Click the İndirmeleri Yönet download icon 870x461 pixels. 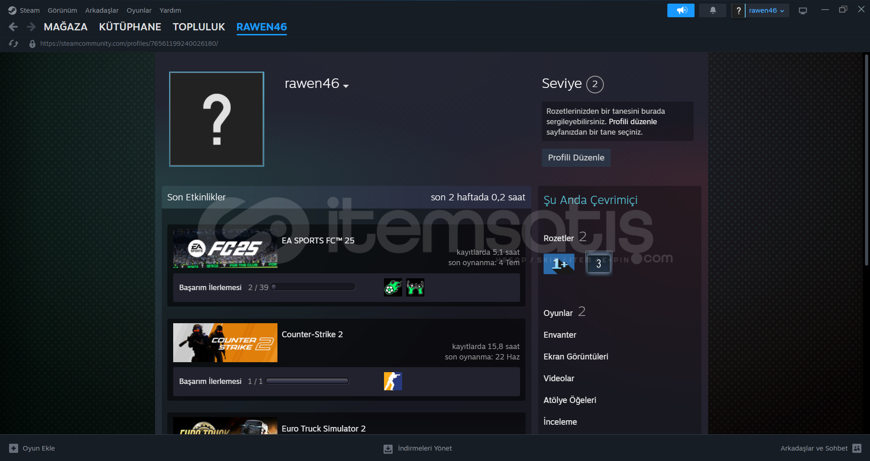[x=388, y=449]
